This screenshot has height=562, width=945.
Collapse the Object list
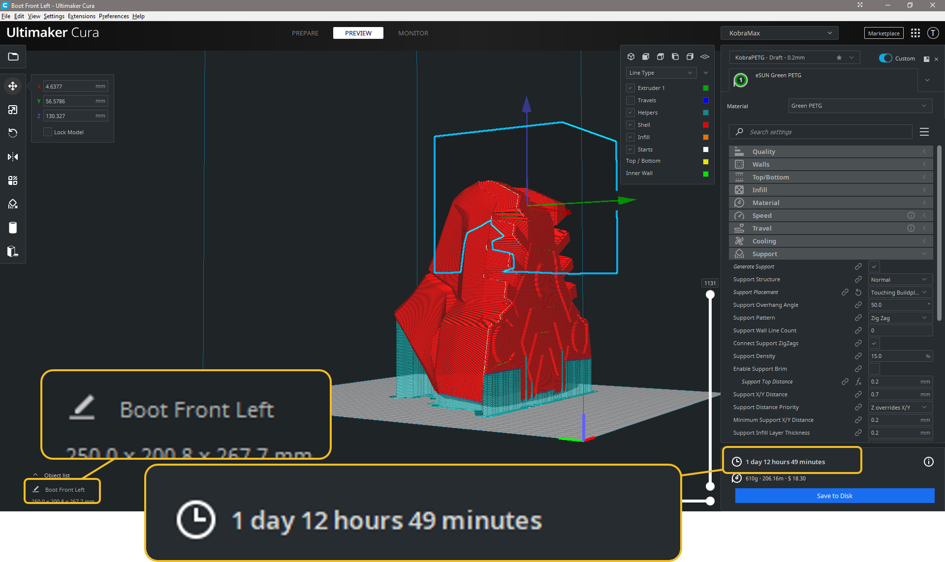point(51,475)
